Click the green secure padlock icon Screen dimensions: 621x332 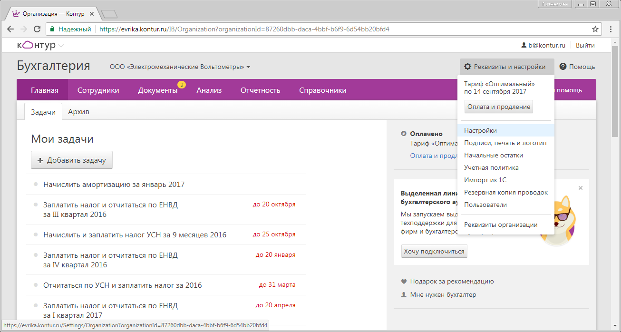53,29
